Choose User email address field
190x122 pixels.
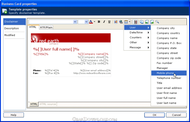click(169, 88)
